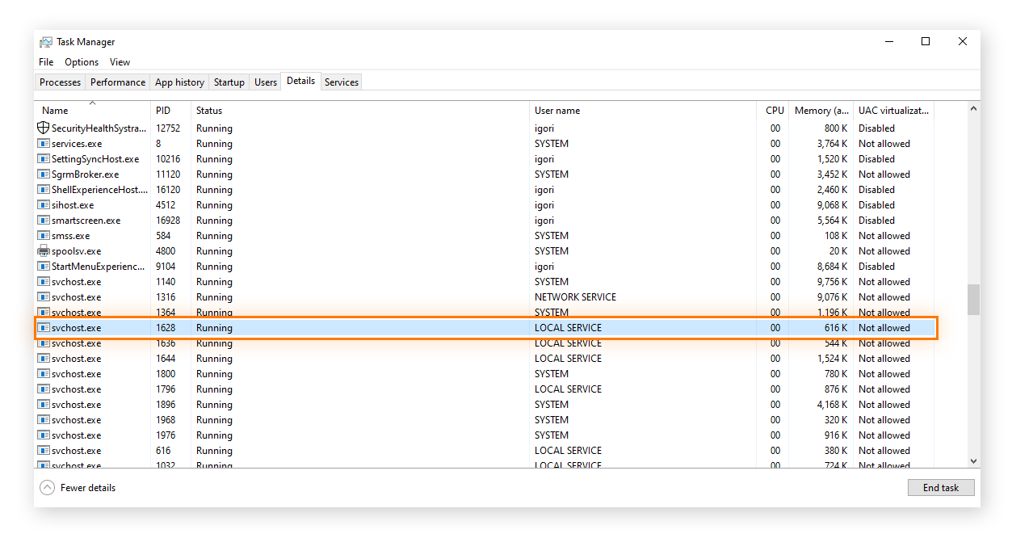Viewport: 1012px width, 538px height.
Task: Click icon of svchost.exe with PID 1796
Action: [44, 389]
